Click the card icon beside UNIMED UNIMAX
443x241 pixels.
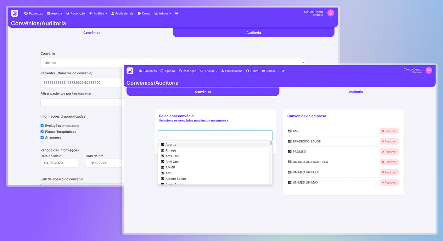tap(289, 182)
